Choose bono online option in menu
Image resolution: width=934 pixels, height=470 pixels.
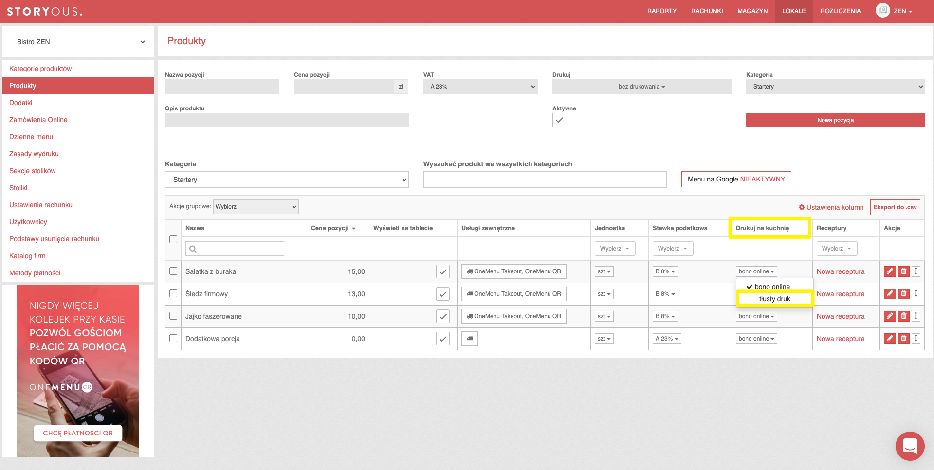[x=774, y=287]
